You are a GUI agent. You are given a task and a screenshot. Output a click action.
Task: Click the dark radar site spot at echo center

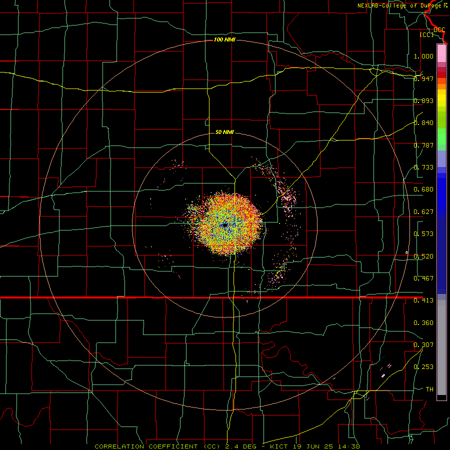[x=224, y=225]
